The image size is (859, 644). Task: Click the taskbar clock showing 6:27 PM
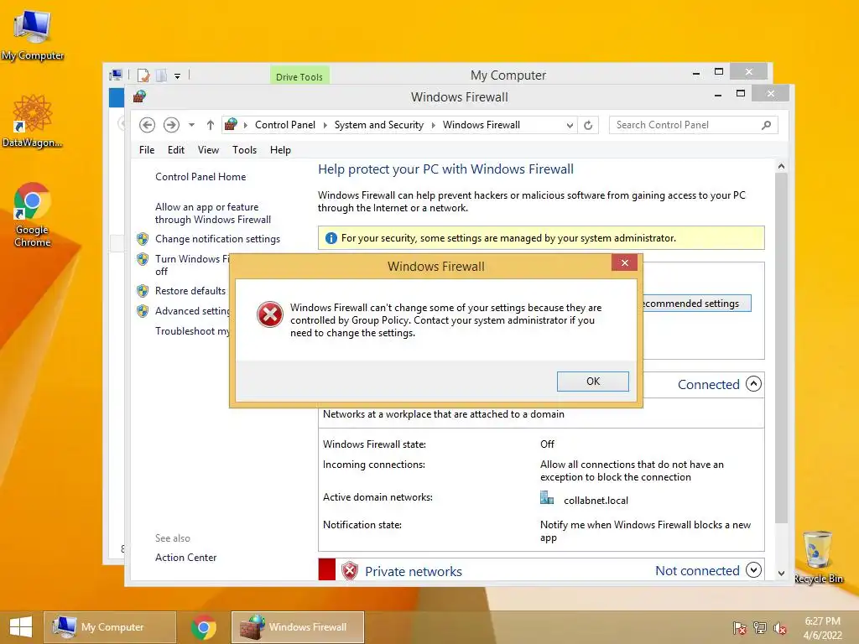pos(822,627)
